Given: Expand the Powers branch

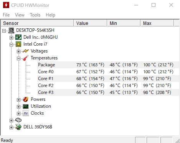Looking at the screenshot, I should tap(18, 100).
